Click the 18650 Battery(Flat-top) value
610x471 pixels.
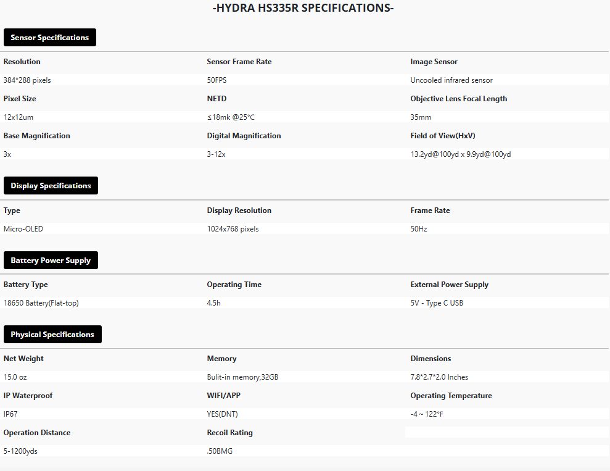coord(41,303)
